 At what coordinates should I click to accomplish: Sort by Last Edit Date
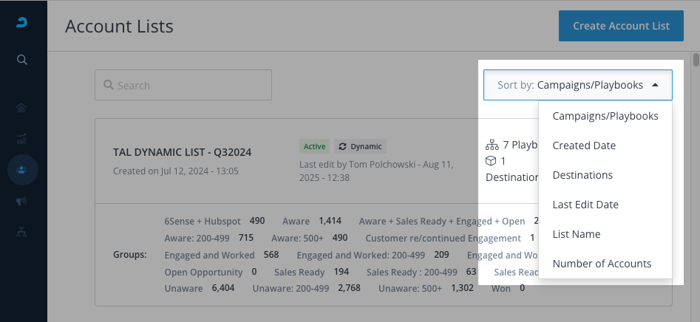[x=585, y=205]
